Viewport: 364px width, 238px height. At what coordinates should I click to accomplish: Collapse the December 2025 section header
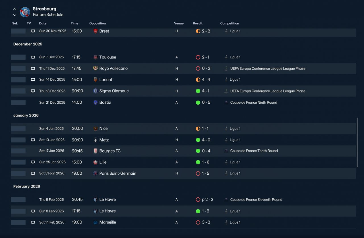pyautogui.click(x=28, y=44)
